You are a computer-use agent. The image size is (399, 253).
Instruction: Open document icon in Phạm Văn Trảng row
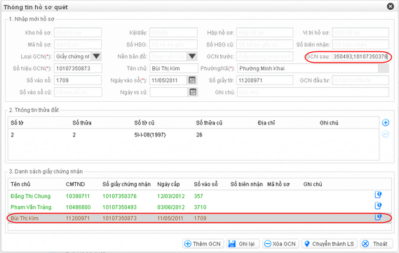378,206
